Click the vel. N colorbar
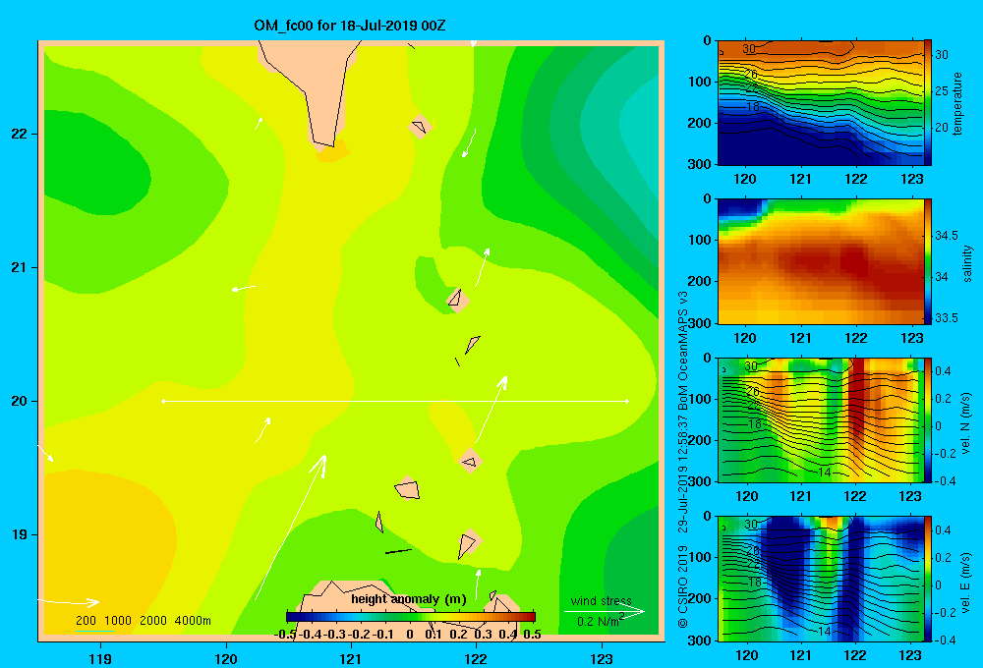Screen dimensions: 983x668 928,419
